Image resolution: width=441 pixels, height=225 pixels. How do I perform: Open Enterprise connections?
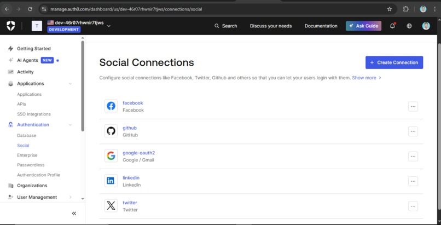click(27, 155)
